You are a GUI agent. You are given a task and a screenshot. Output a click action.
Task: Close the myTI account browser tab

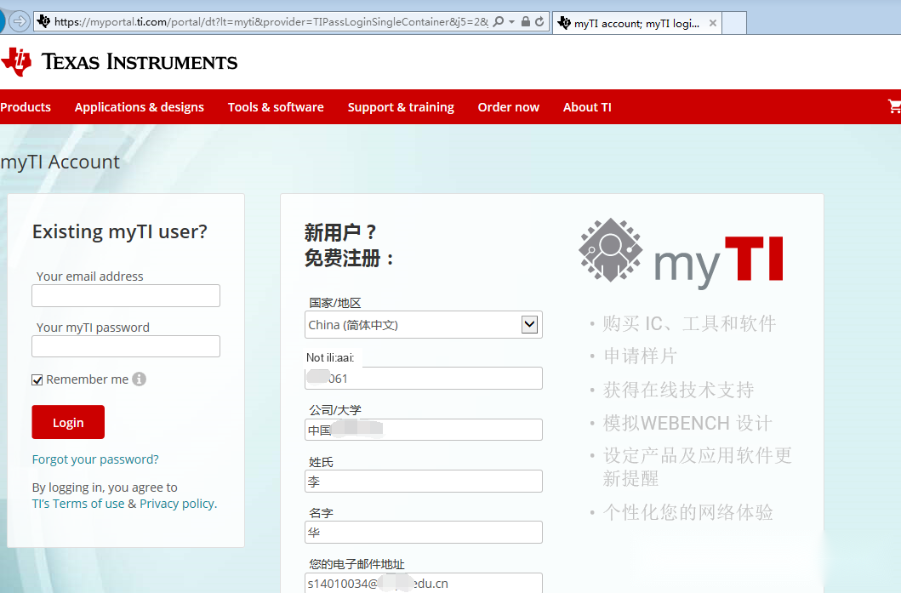click(712, 23)
